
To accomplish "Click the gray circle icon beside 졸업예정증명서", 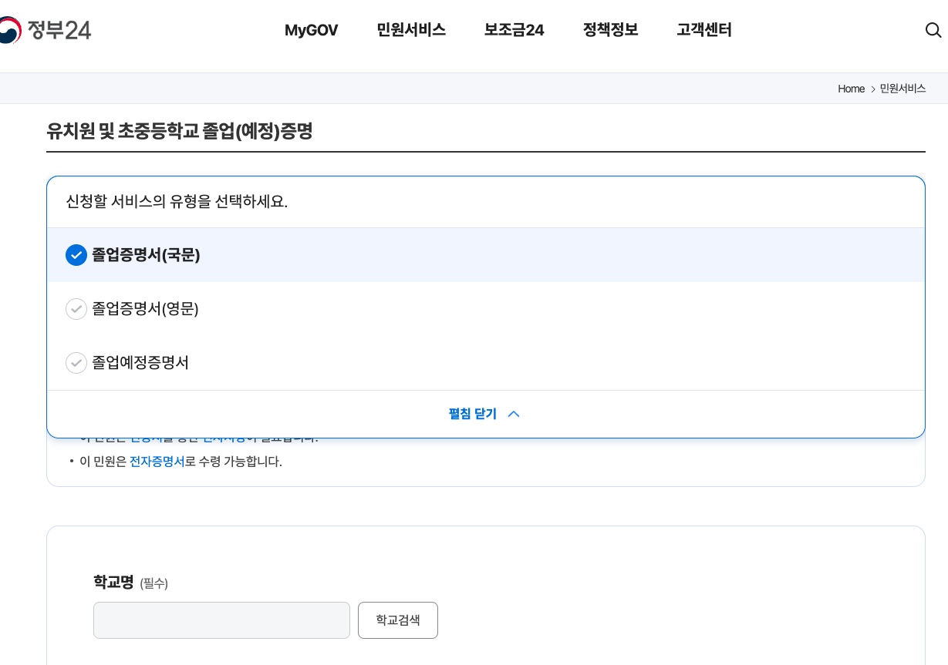I will [76, 363].
